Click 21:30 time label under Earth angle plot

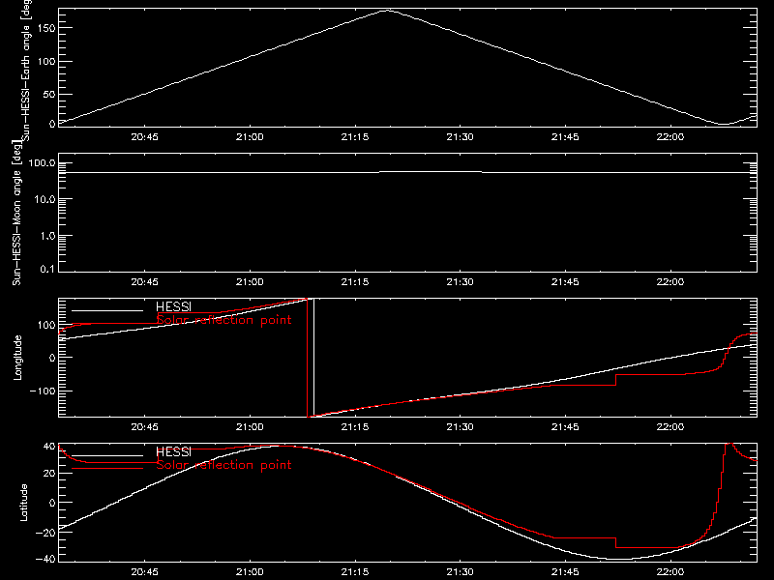461,137
